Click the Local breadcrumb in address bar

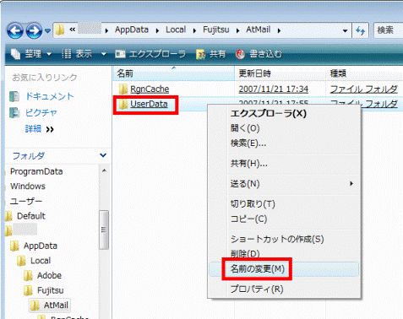point(176,30)
